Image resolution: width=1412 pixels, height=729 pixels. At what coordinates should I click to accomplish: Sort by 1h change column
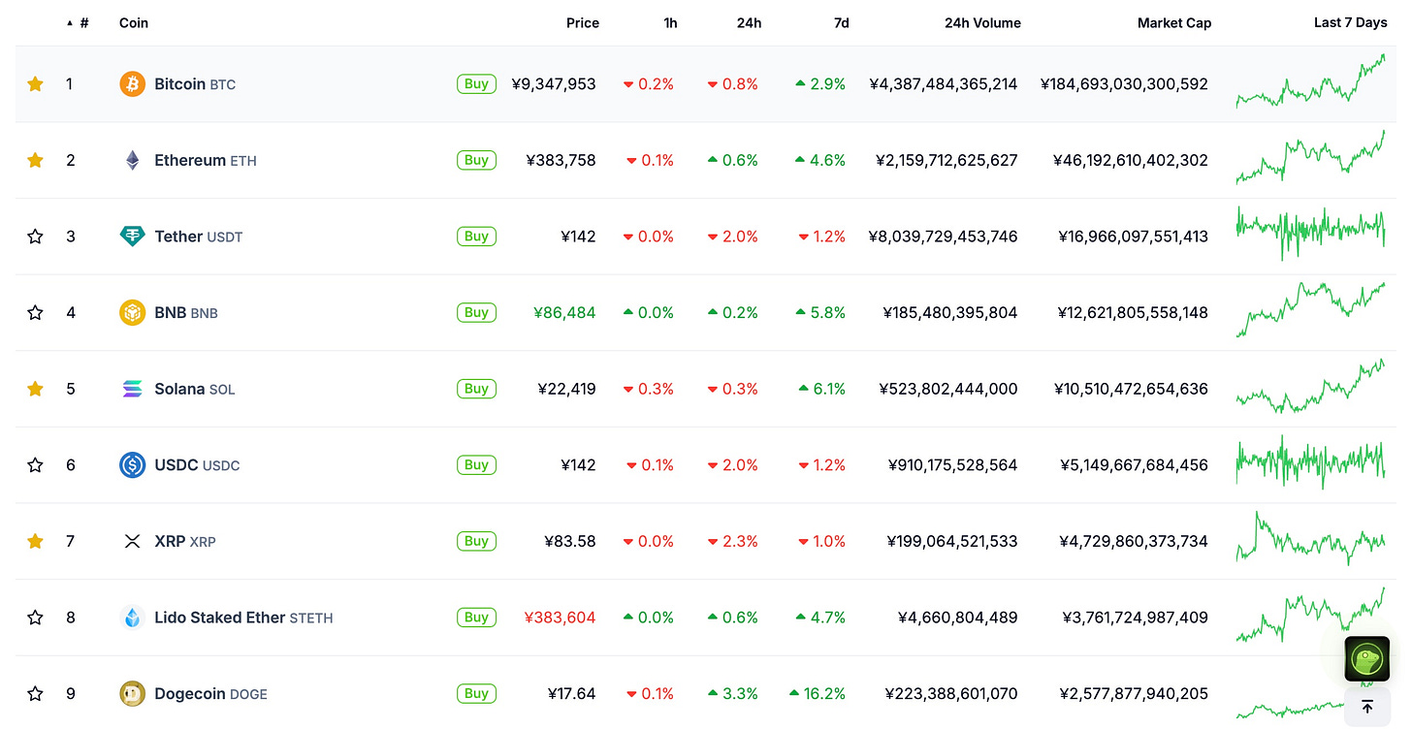670,22
